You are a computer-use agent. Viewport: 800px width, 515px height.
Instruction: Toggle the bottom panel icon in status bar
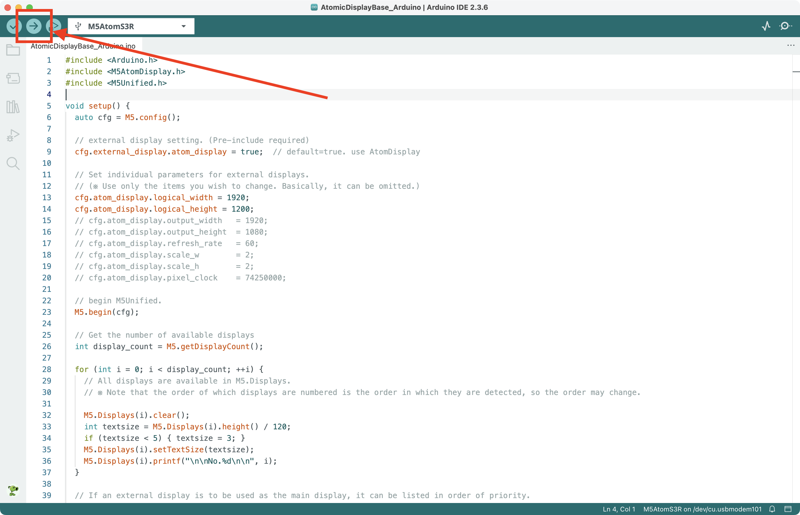click(788, 509)
